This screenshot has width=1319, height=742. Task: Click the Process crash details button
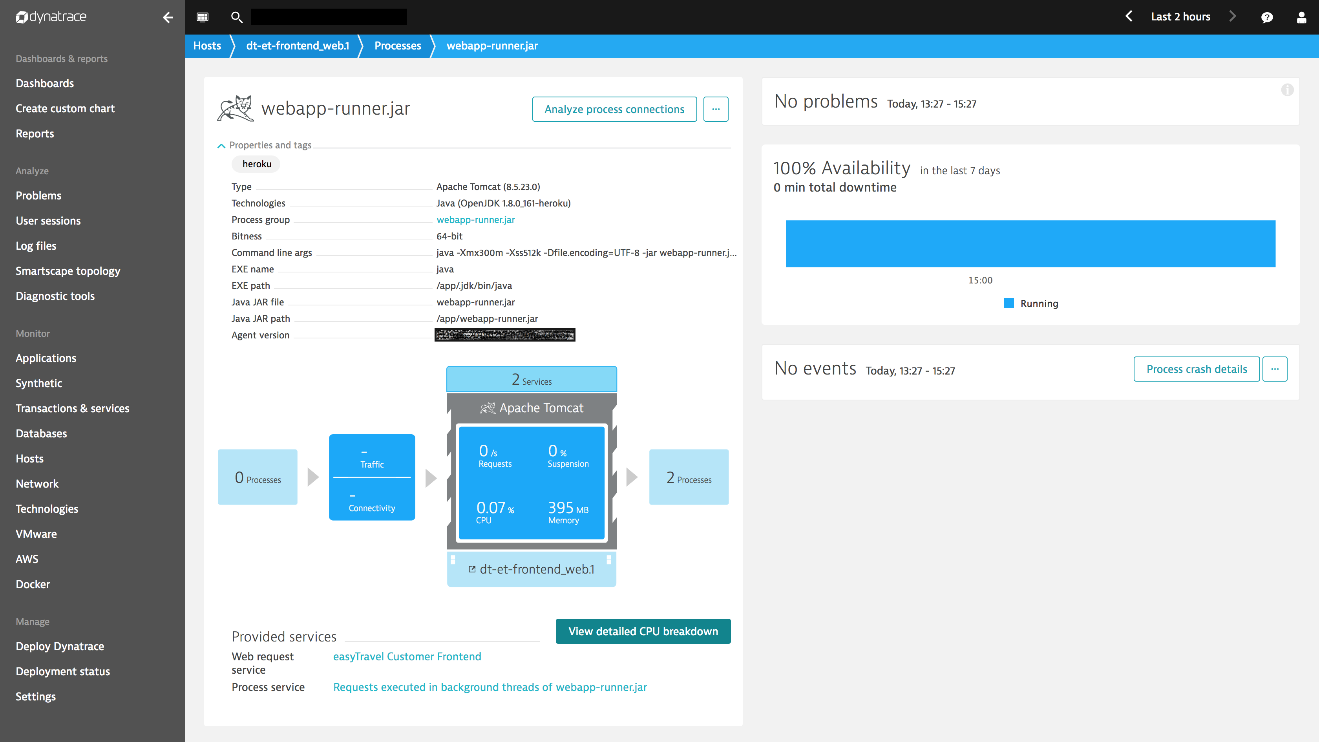1197,369
